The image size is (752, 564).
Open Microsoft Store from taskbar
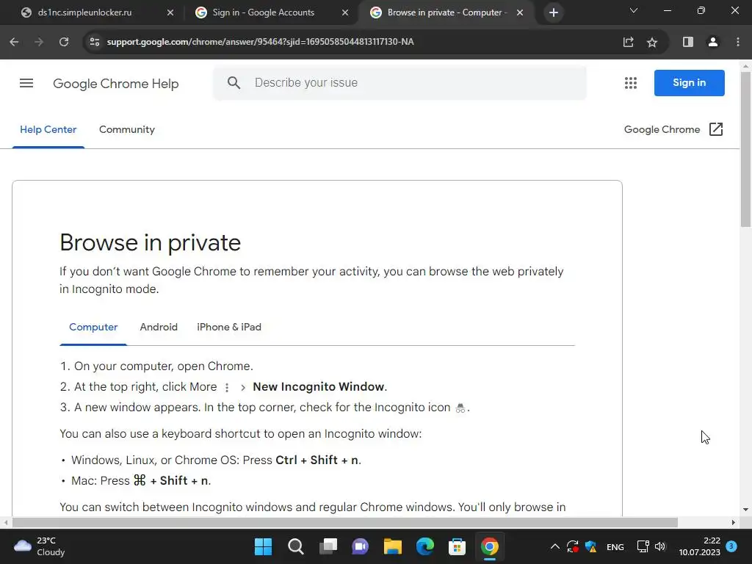pyautogui.click(x=457, y=546)
